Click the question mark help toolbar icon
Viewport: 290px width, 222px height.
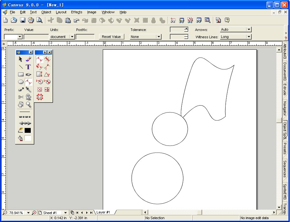click(227, 20)
